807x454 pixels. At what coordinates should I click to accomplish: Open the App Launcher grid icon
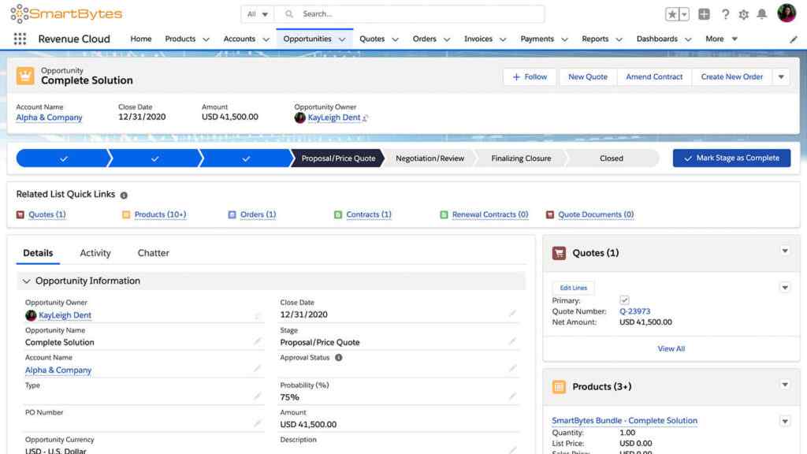click(x=20, y=39)
